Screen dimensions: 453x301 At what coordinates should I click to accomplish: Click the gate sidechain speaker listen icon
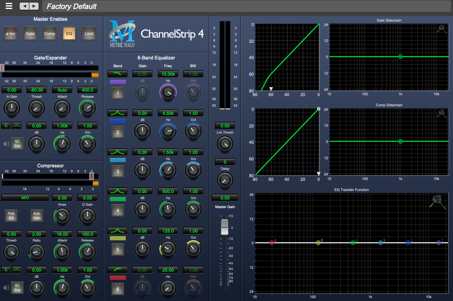point(6,143)
